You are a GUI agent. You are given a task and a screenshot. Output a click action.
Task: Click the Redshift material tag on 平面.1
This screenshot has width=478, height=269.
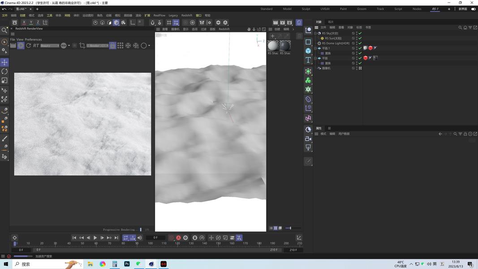365,48
